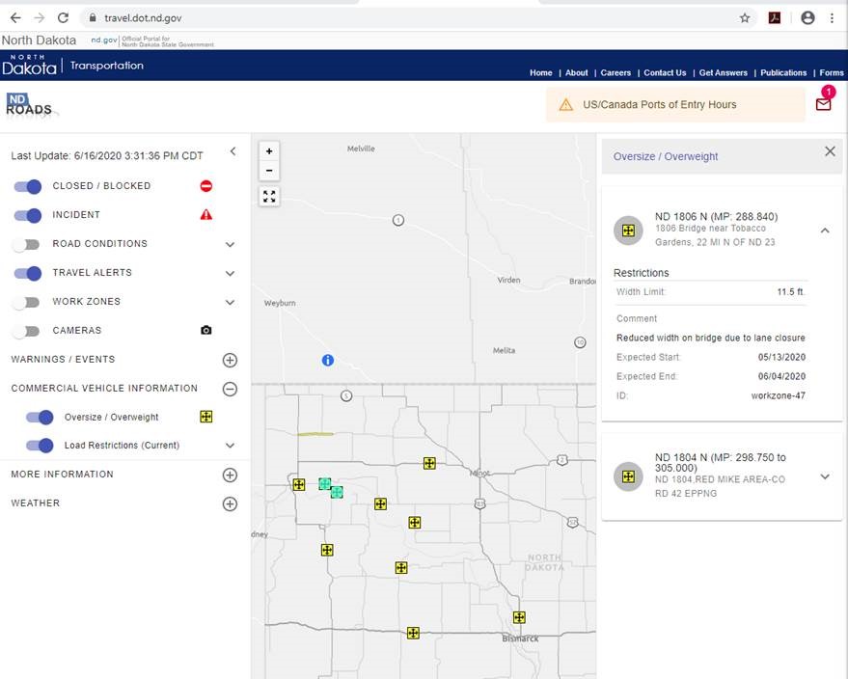Click the oversize marker near Bismarck
This screenshot has width=848, height=679.
pyautogui.click(x=519, y=617)
